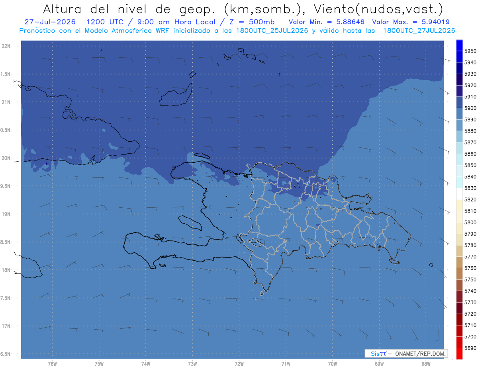Click the bright blue swatch above 5950

pos(459,45)
